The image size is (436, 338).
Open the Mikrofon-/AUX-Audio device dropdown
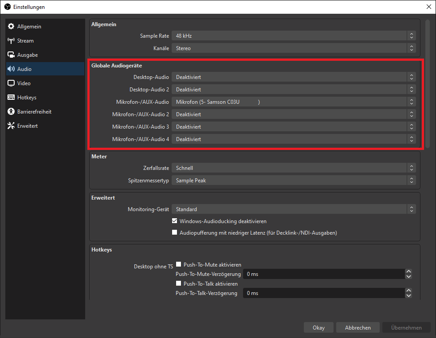[293, 102]
